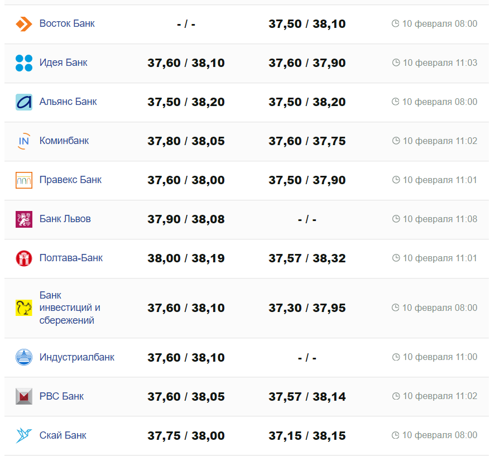This screenshot has width=495, height=456.
Task: Click the yellow Банк инвестиций и сбережений logo
Action: coord(24,308)
